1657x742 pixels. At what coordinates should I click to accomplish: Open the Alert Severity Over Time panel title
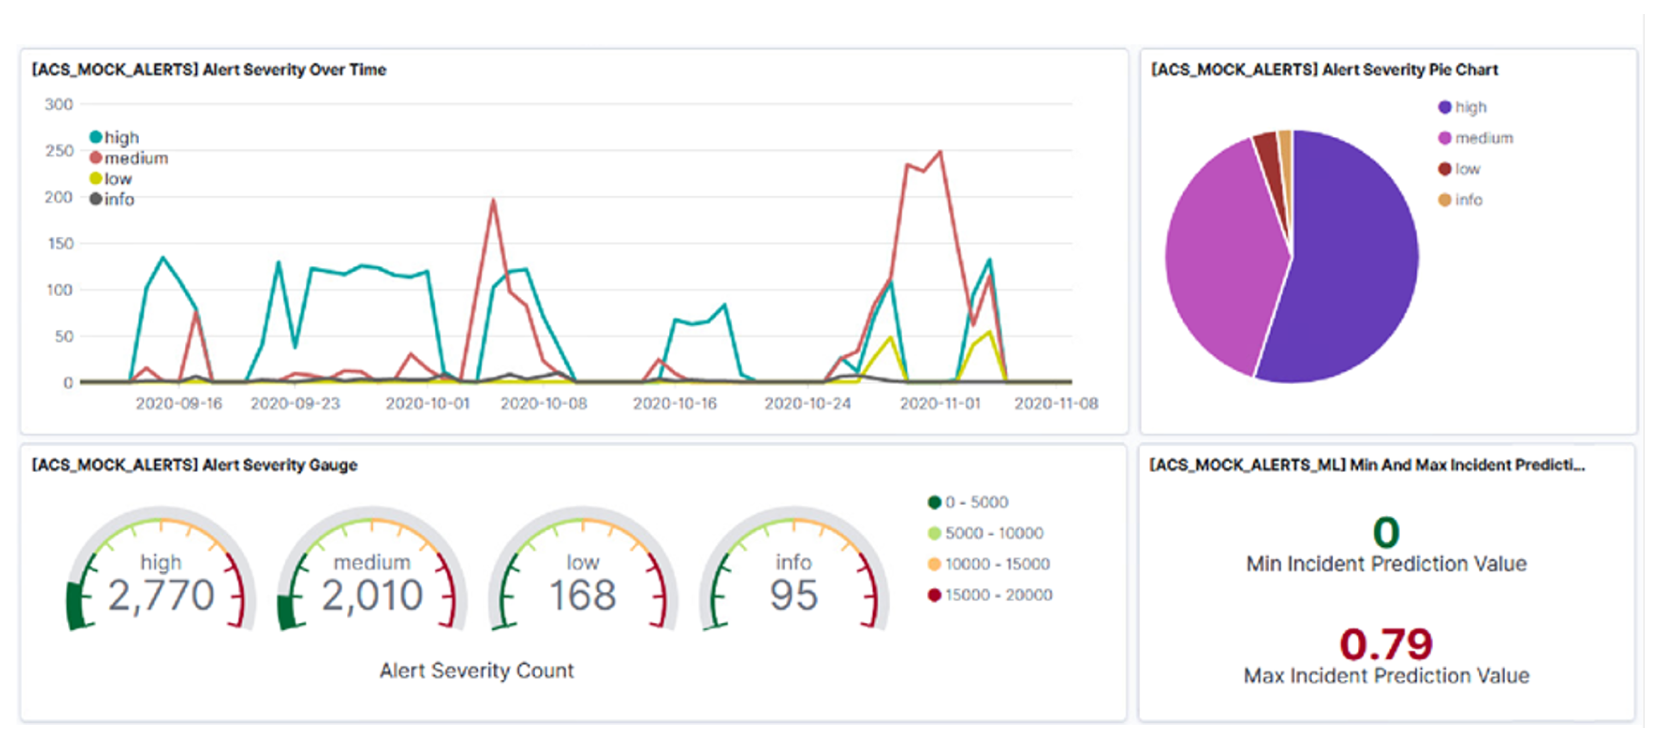pos(209,70)
